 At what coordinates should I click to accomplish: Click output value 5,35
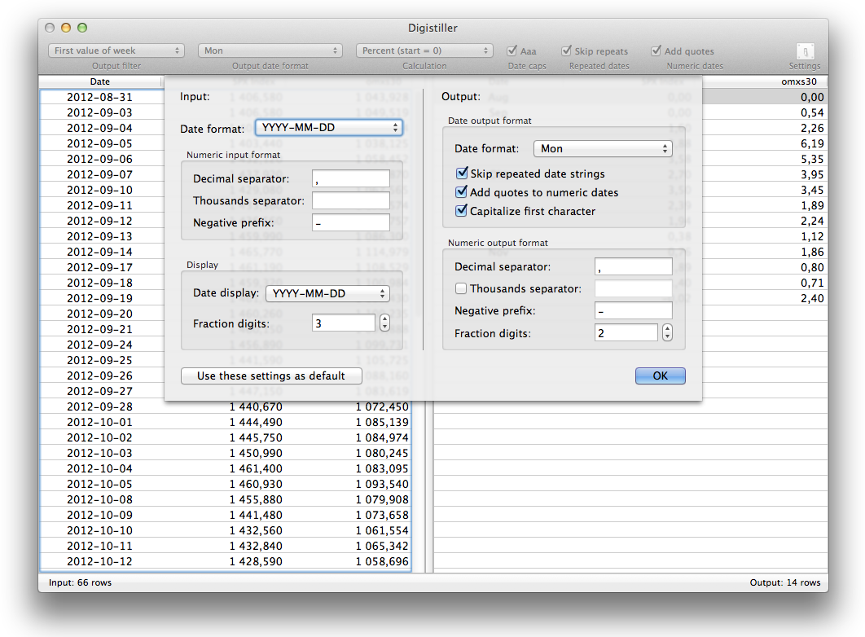click(812, 159)
